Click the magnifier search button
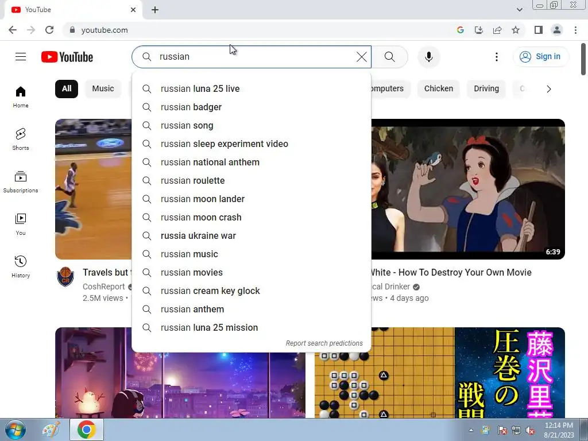This screenshot has height=441, width=588. pyautogui.click(x=390, y=57)
